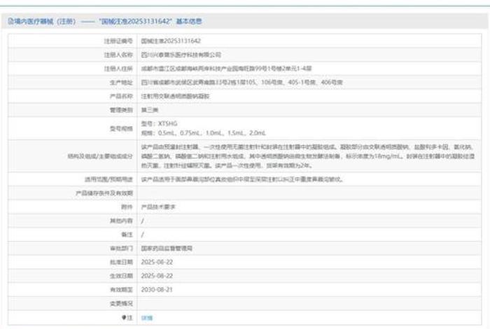Click the 有效期至 row label
Image resolution: width=490 pixels, height=329 pixels.
[121, 290]
